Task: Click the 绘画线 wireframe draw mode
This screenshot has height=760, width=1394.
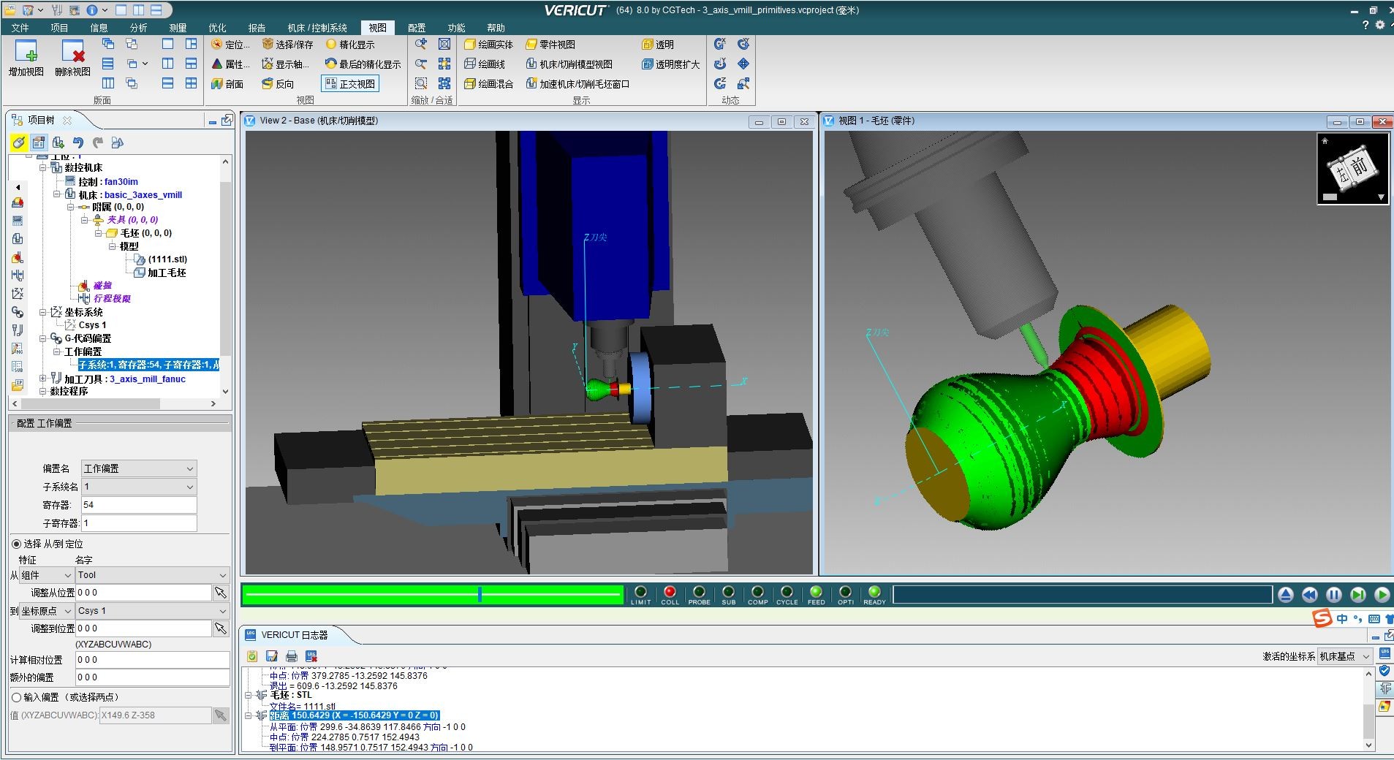Action: tap(485, 64)
